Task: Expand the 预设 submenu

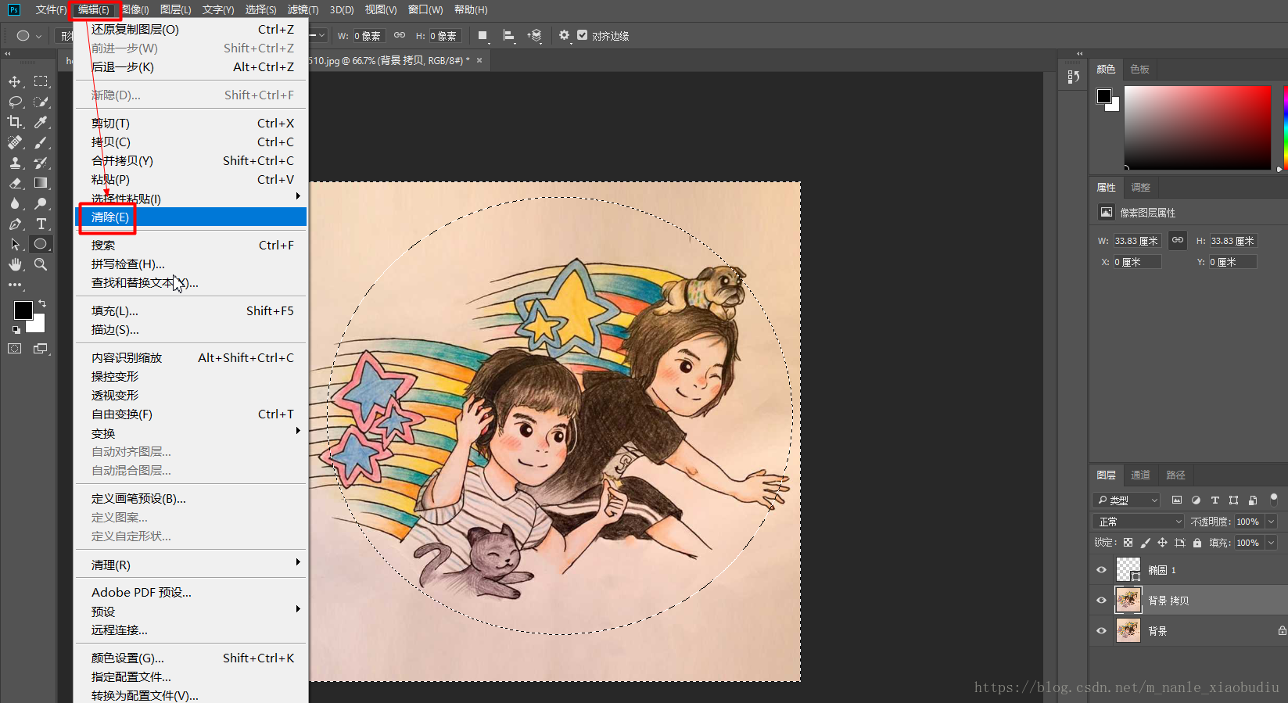Action: 191,611
